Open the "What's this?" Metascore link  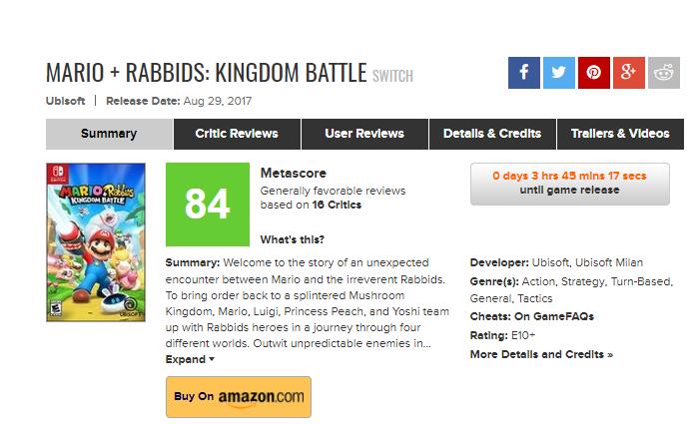coord(292,239)
